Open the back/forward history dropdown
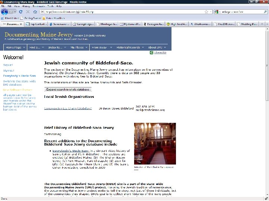Viewport: 269px width, 201px height. point(15,12)
